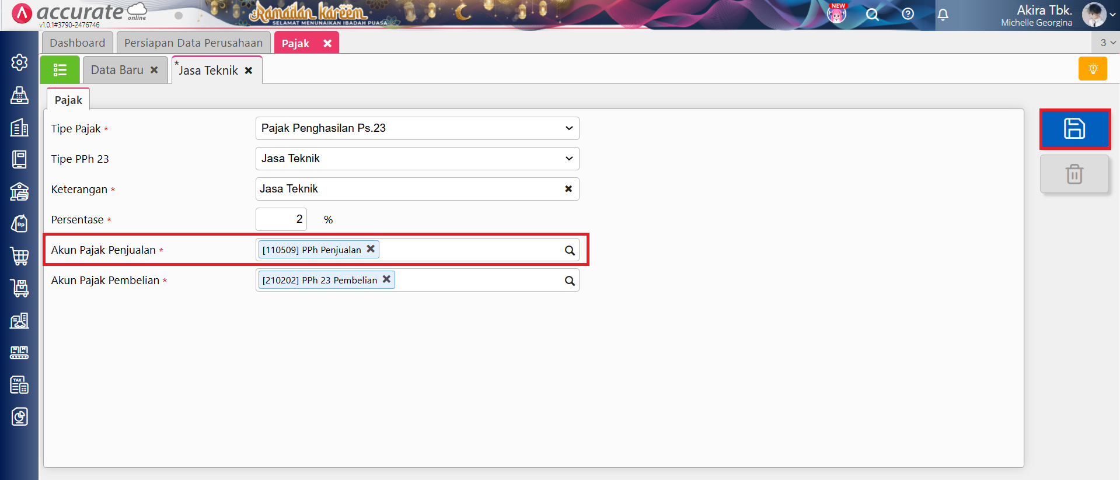This screenshot has width=1120, height=480.
Task: Clear the Keterangan field text
Action: [568, 189]
